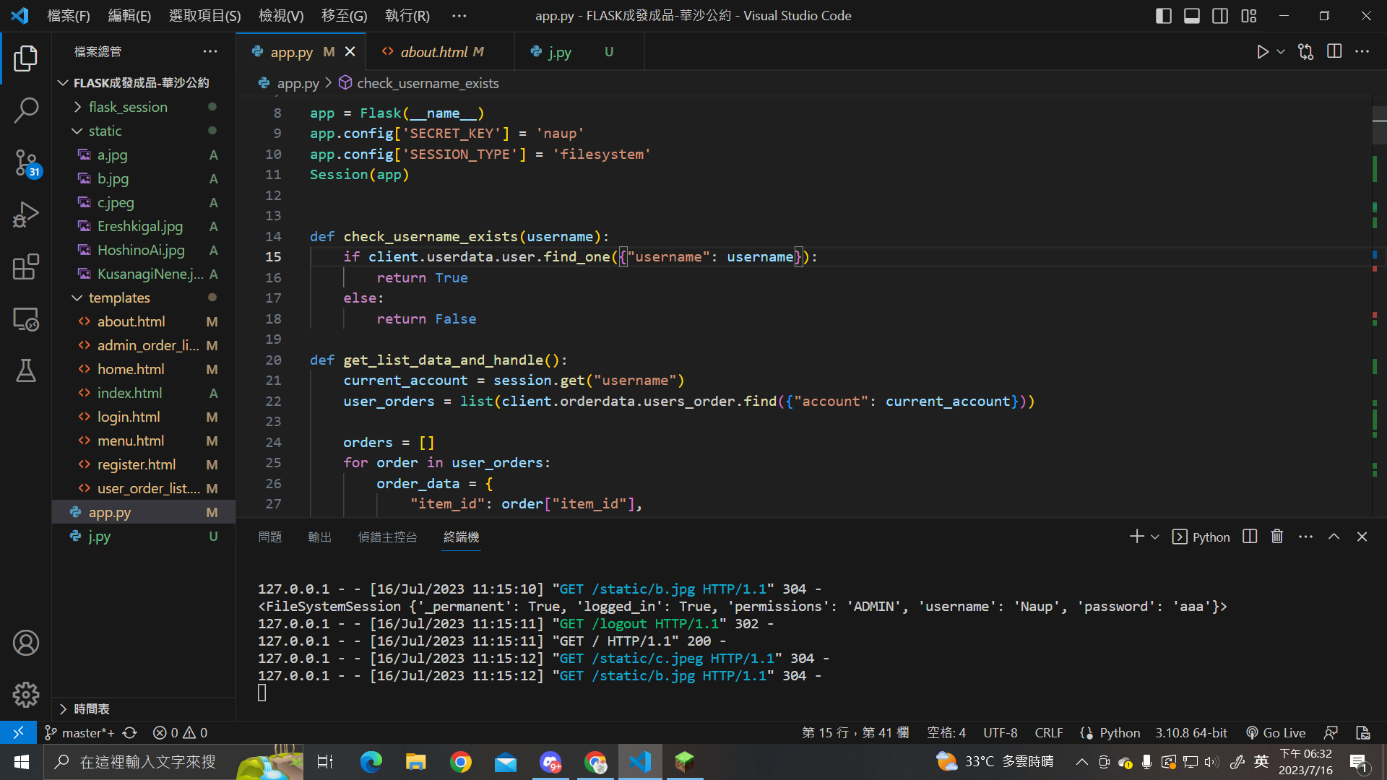
Task: Toggle the bottom panel visibility
Action: pyautogui.click(x=1192, y=16)
